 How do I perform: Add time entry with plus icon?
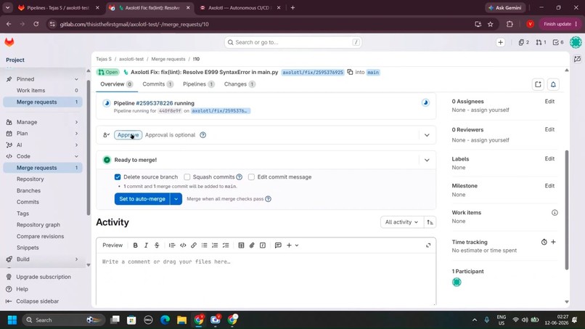pyautogui.click(x=553, y=242)
